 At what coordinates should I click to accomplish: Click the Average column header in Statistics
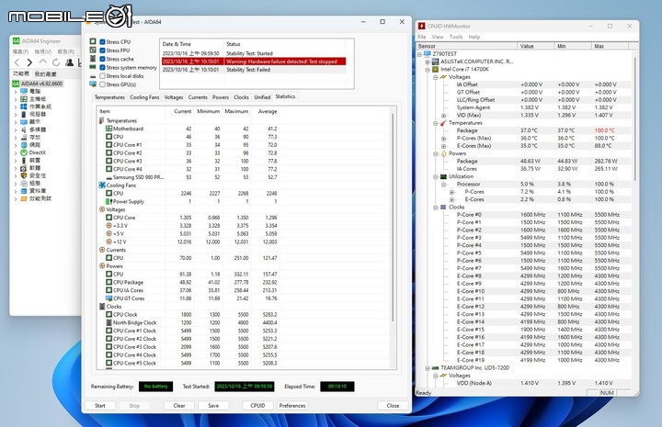tap(265, 111)
